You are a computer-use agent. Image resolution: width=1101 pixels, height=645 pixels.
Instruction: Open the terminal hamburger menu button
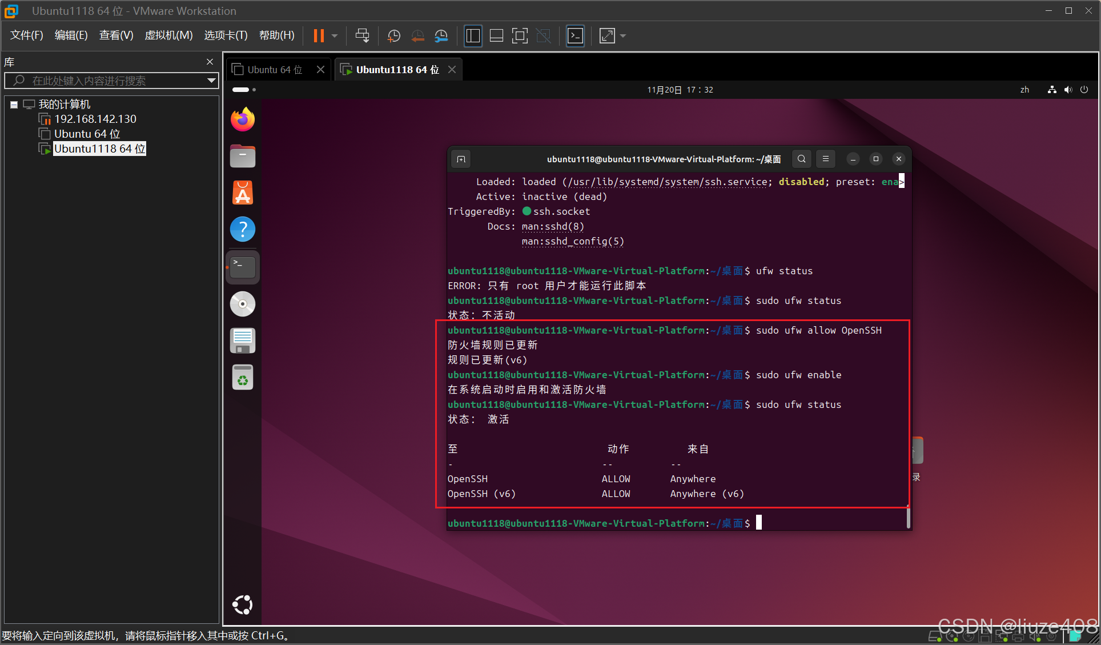(825, 159)
